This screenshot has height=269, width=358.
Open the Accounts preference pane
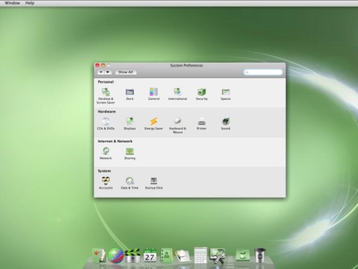click(x=106, y=181)
